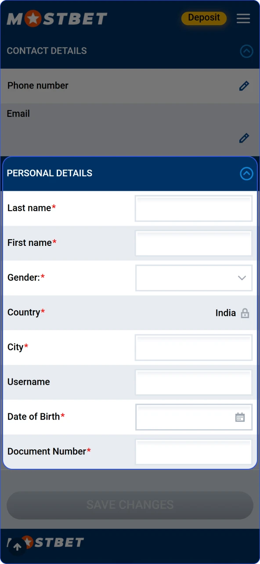Screen dimensions: 260x564
Task: Click the Save Changes button
Action: click(x=130, y=505)
